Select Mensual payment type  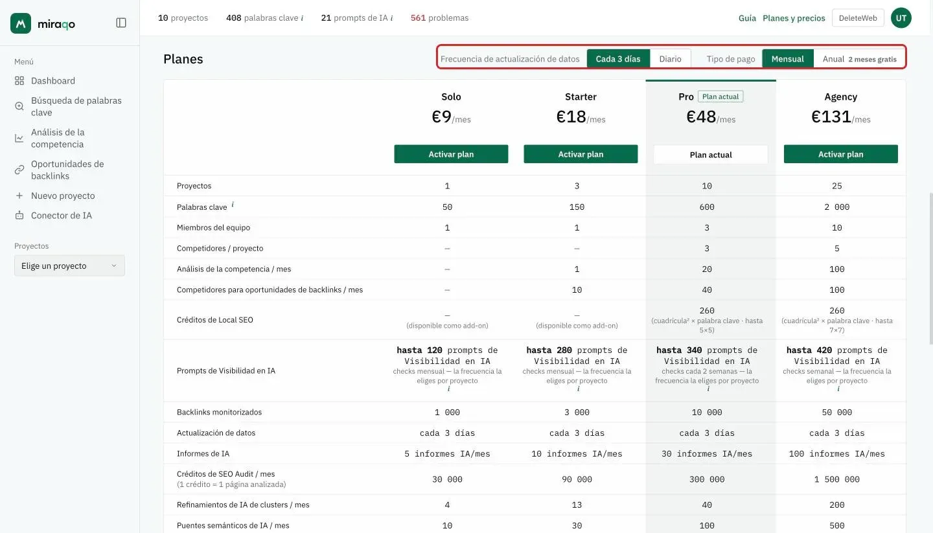788,58
